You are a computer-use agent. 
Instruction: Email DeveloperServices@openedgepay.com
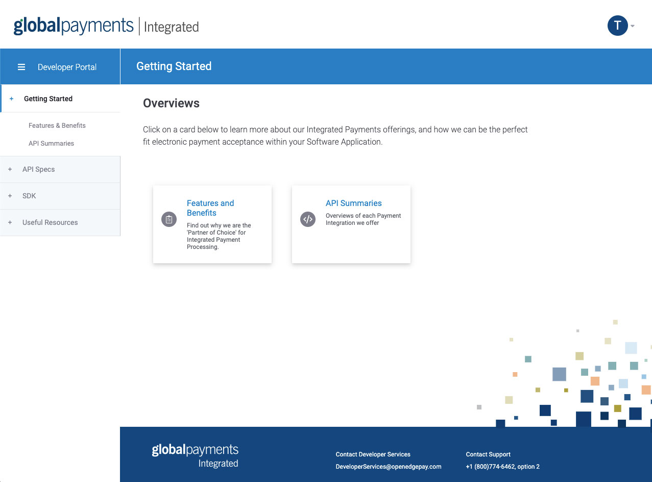pyautogui.click(x=388, y=466)
